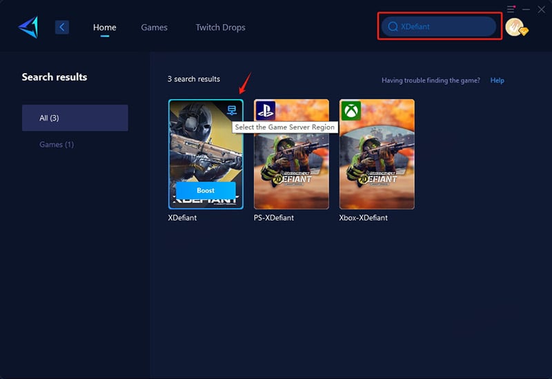552x379 pixels.
Task: Open the Xbox-XDefiant game thumbnail
Action: click(x=377, y=154)
